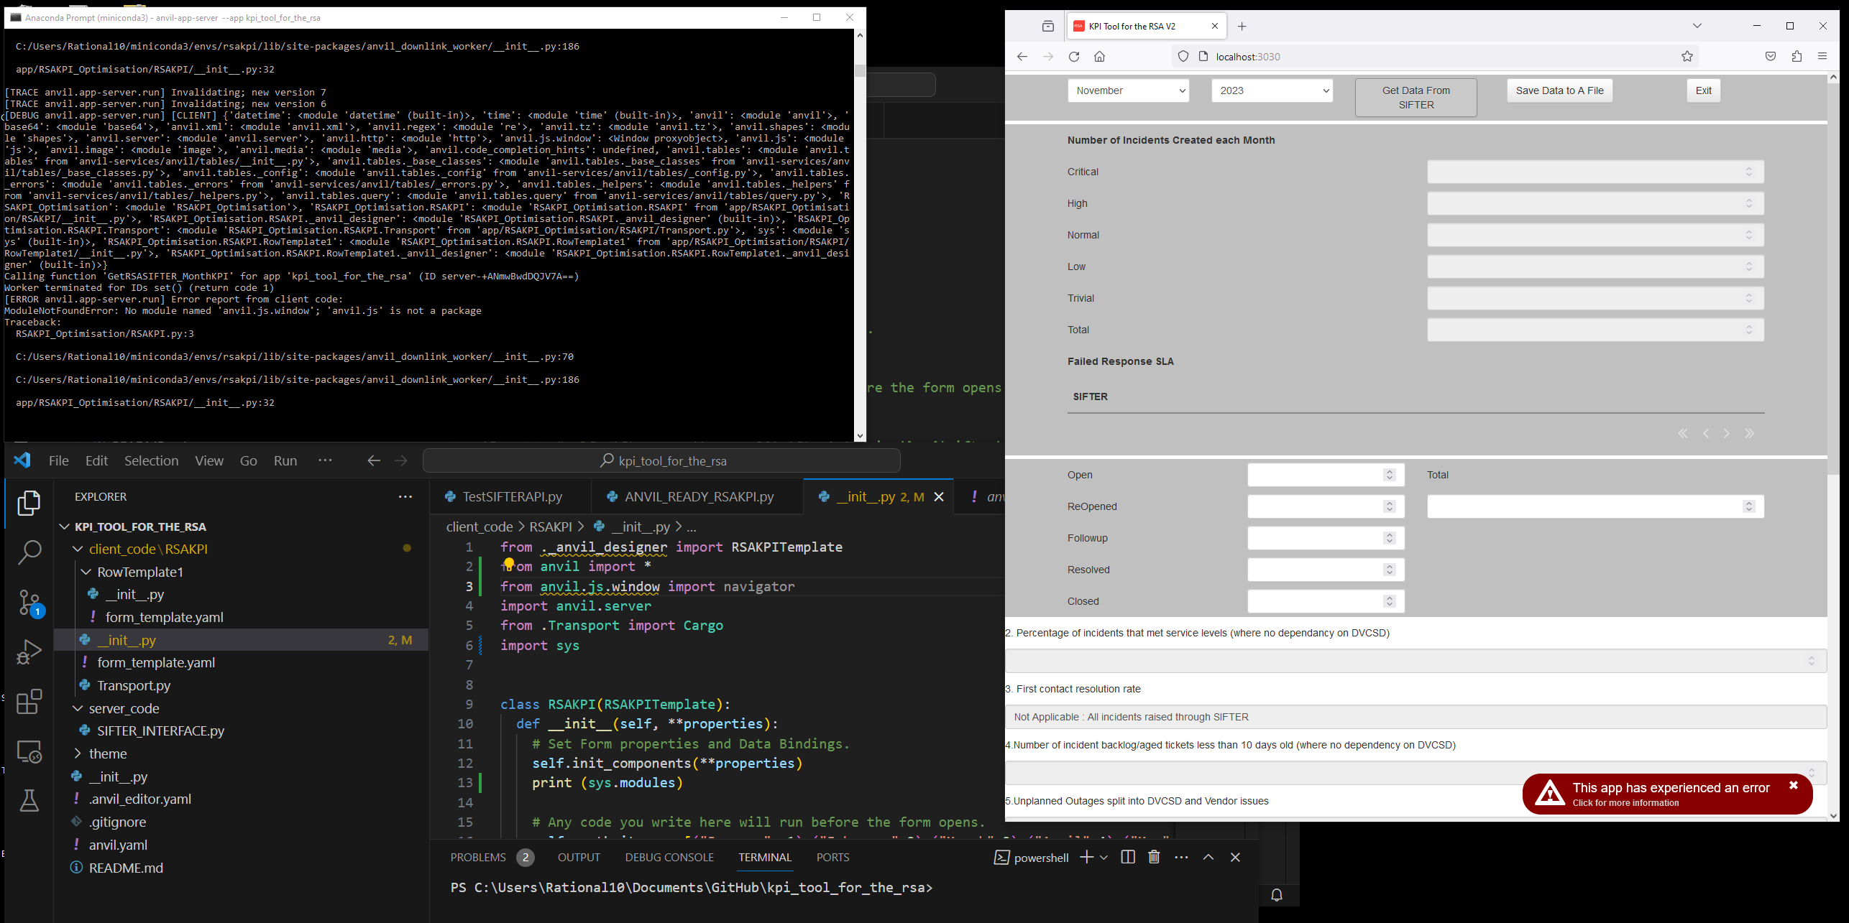Open Transport.py in Explorer

[x=134, y=685]
